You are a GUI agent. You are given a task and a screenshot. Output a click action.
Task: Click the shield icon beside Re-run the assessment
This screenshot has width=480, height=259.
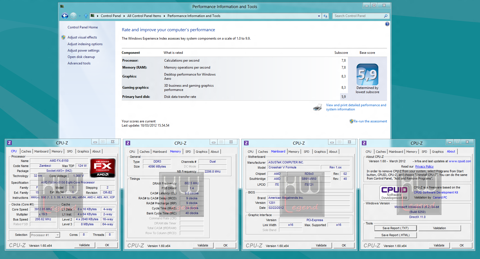[x=351, y=121]
